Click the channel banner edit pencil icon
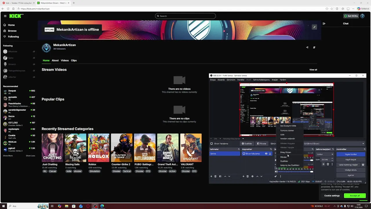The image size is (371, 209). pyautogui.click(x=314, y=27)
